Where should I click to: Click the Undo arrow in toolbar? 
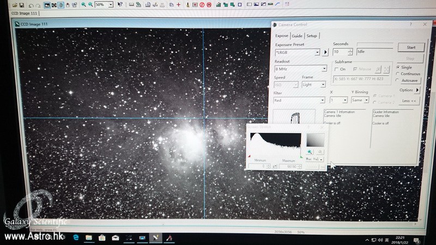(31, 4)
